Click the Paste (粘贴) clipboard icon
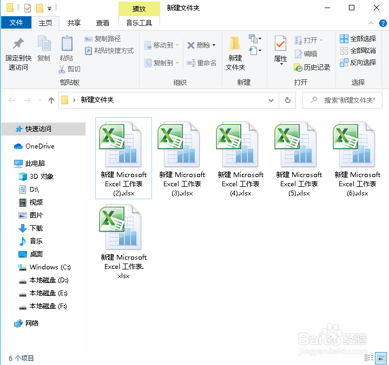 (x=67, y=44)
